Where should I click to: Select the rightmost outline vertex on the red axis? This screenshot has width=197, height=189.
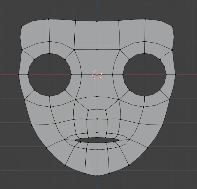point(175,75)
